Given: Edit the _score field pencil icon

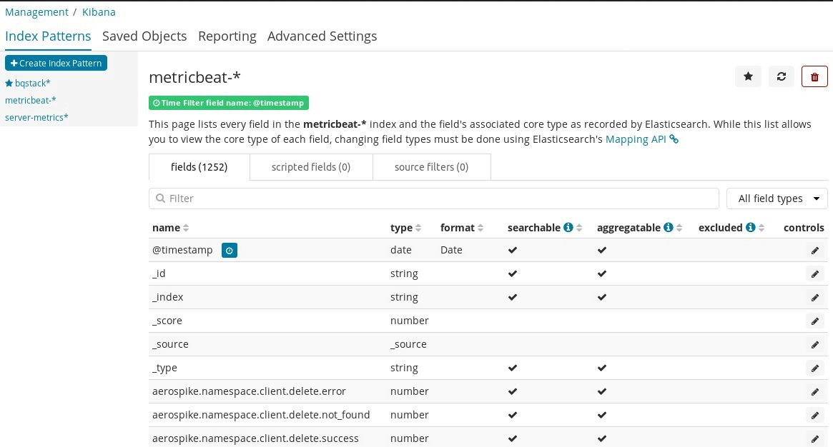Looking at the screenshot, I should (x=814, y=321).
